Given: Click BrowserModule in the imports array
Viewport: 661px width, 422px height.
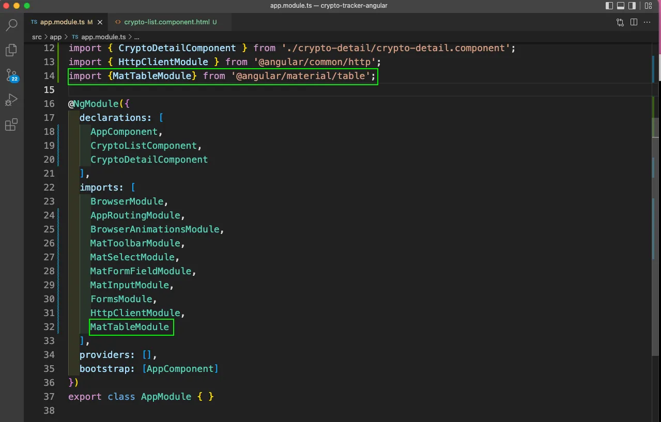Looking at the screenshot, I should pos(127,201).
